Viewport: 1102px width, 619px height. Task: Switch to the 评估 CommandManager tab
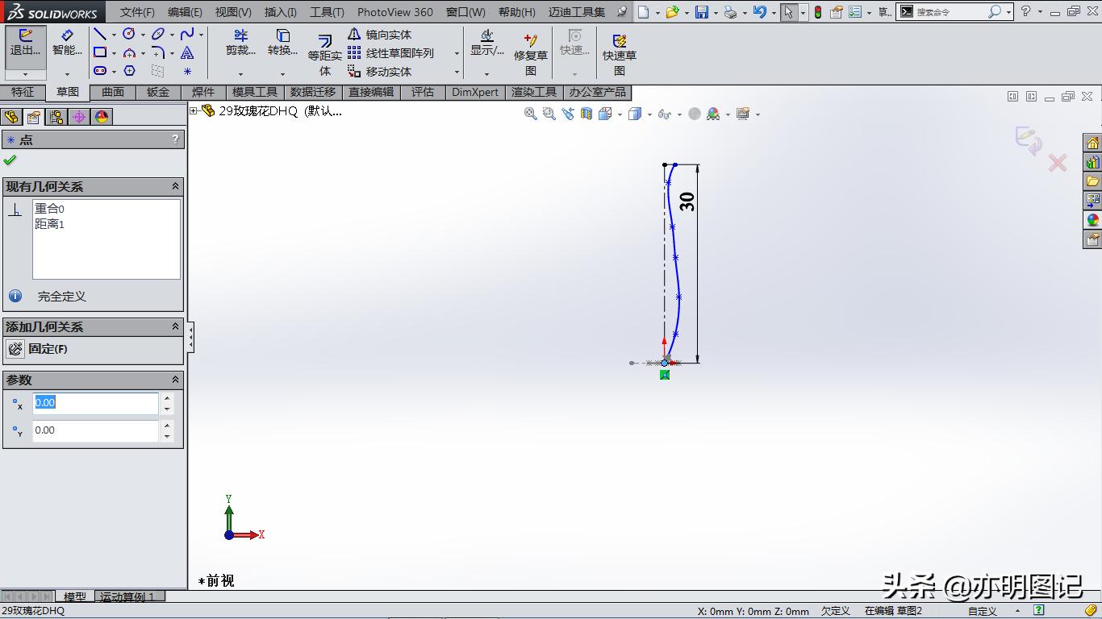pyautogui.click(x=423, y=92)
